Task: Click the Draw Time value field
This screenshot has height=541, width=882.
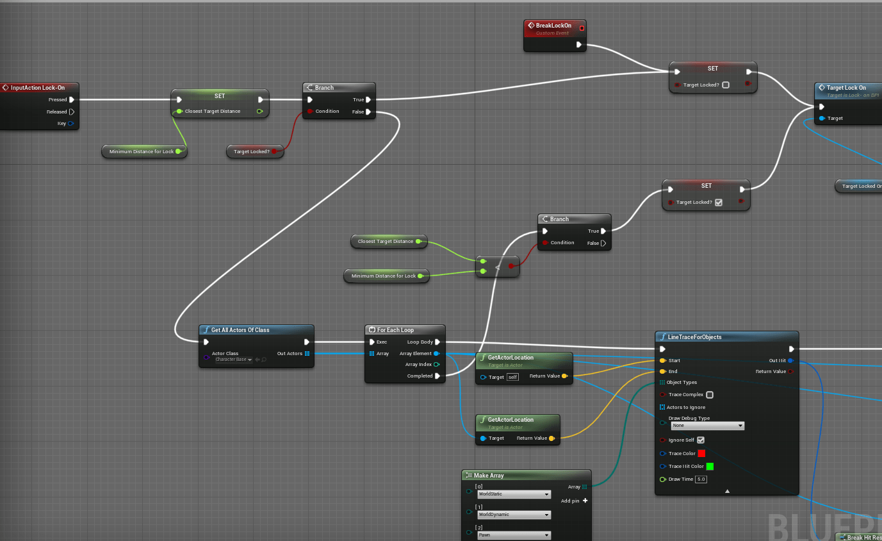Action: 701,479
